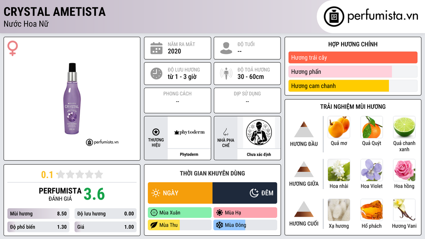
Task: Click the person silhouette icon for Độ tuổi
Action: 226,48
